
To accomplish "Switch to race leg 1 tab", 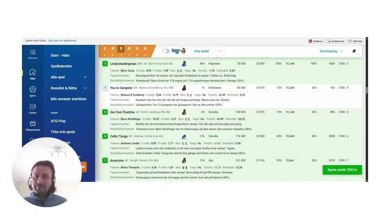I will click(x=105, y=51).
